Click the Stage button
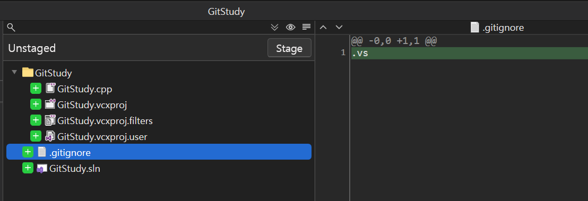 click(289, 48)
